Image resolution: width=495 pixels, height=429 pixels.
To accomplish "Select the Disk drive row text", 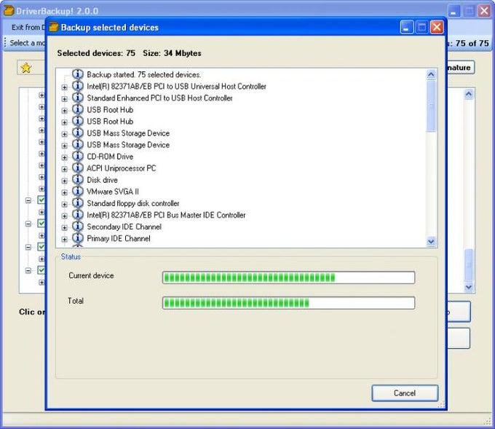I will 103,180.
